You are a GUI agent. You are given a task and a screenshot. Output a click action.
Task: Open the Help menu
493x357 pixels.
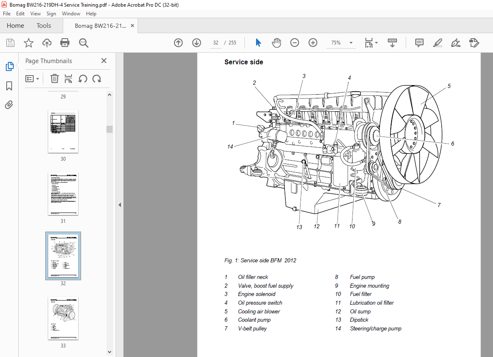(x=91, y=14)
